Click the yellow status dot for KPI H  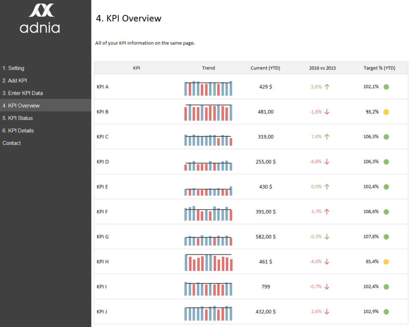(x=386, y=262)
